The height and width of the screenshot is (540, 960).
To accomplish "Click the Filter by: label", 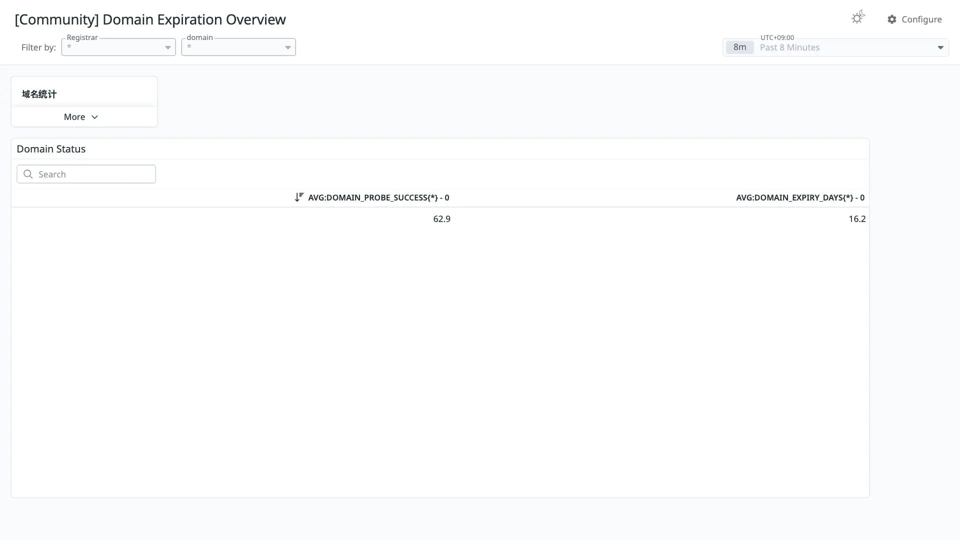I will click(x=38, y=47).
